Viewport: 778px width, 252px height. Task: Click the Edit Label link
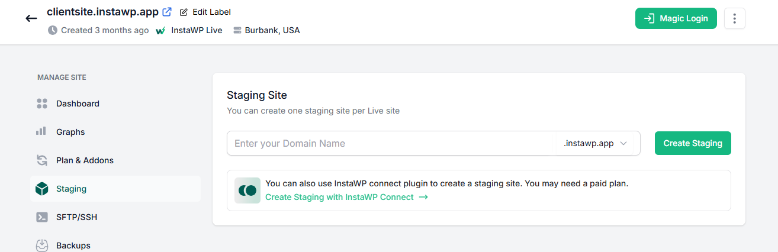211,12
